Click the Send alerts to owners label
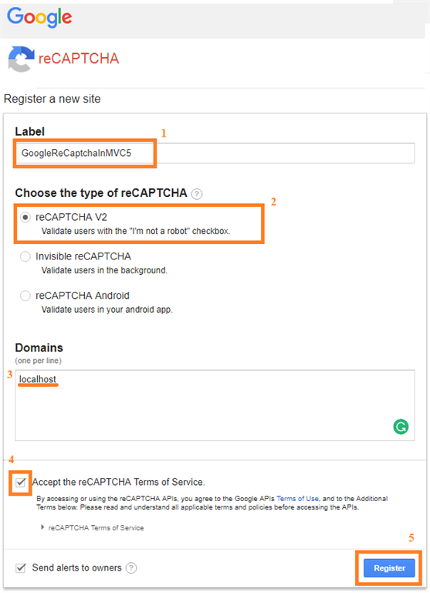430x593 pixels. (x=76, y=568)
